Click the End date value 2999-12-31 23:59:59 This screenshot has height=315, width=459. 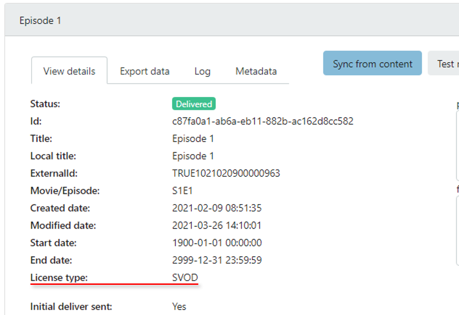[217, 260]
